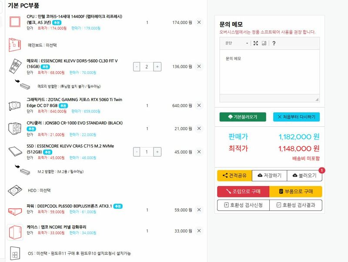The image size is (348, 262).
Task: Click inside the 문의 메모 text area
Action: [270, 72]
